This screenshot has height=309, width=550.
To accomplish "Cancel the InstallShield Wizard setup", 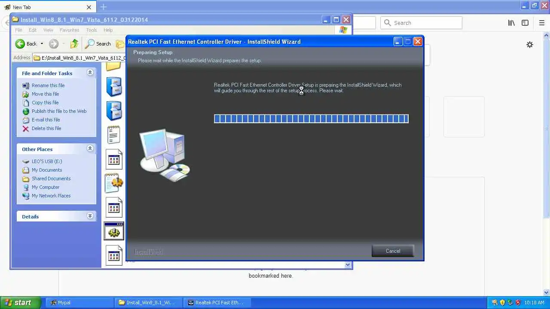I will pyautogui.click(x=393, y=251).
